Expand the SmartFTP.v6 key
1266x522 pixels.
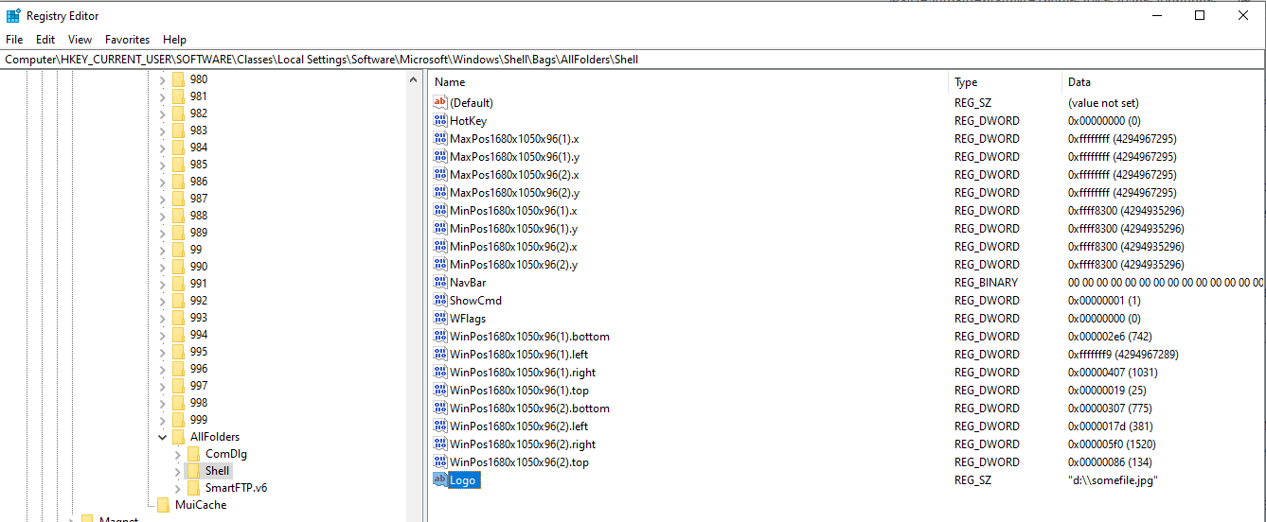(x=178, y=488)
